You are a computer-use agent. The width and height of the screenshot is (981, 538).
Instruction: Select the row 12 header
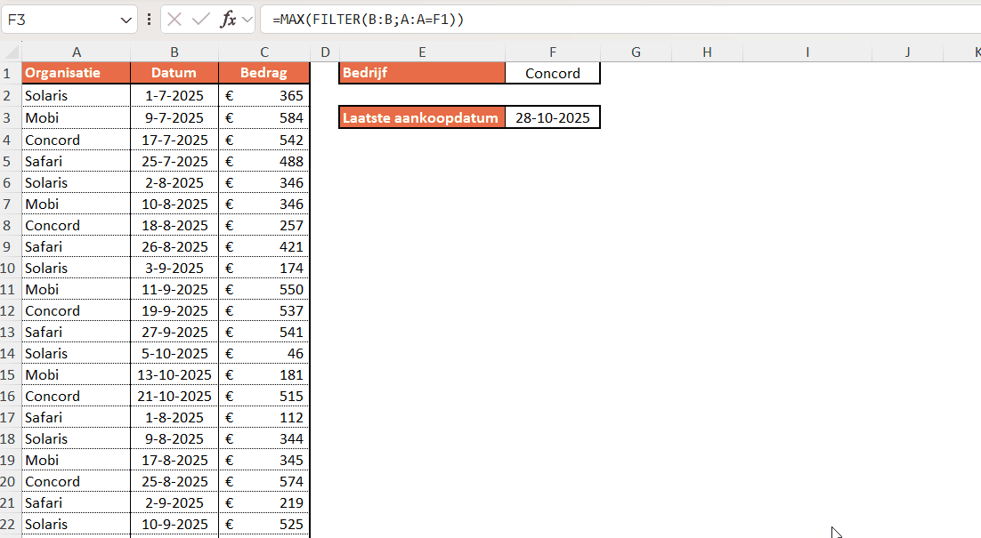coord(11,310)
